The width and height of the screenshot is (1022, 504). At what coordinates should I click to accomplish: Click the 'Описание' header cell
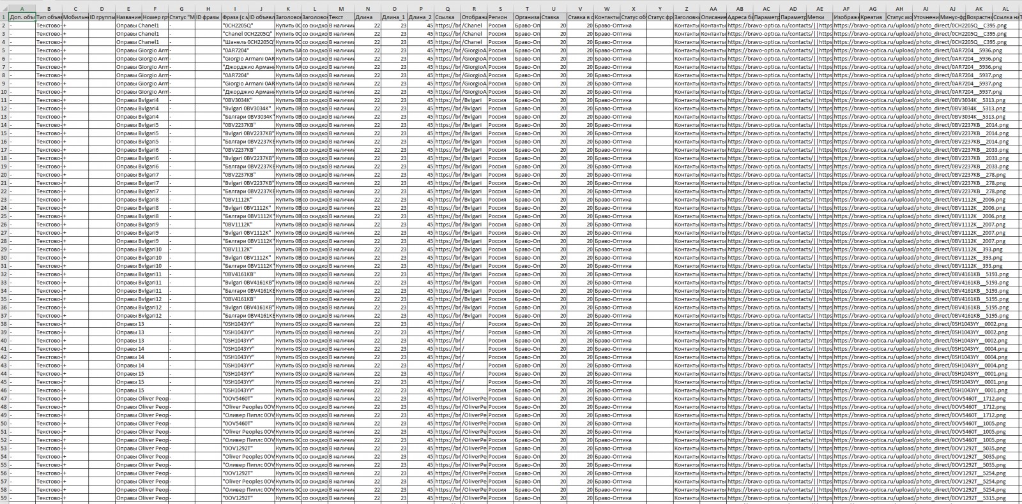click(713, 17)
